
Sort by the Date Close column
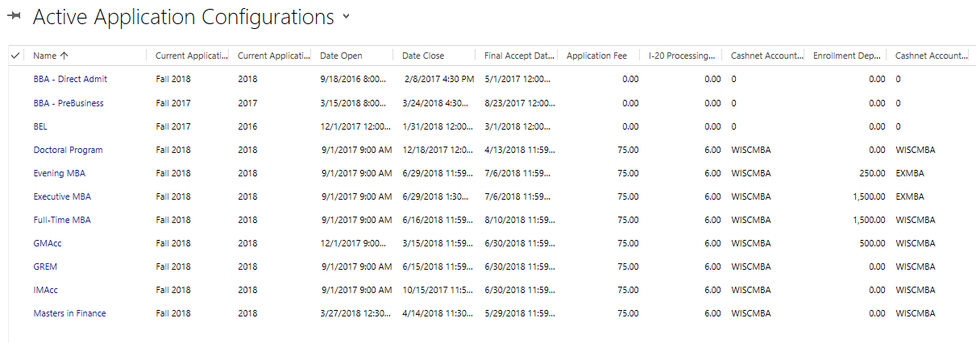click(x=423, y=56)
